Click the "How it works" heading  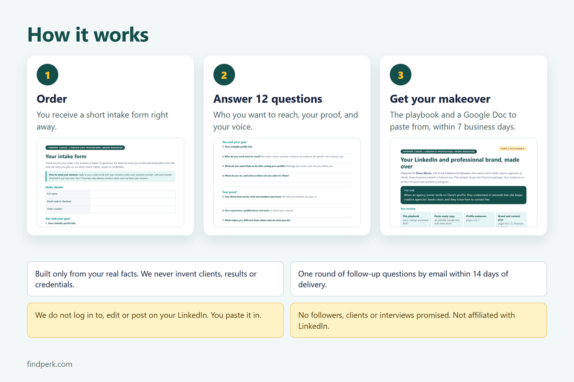point(88,35)
